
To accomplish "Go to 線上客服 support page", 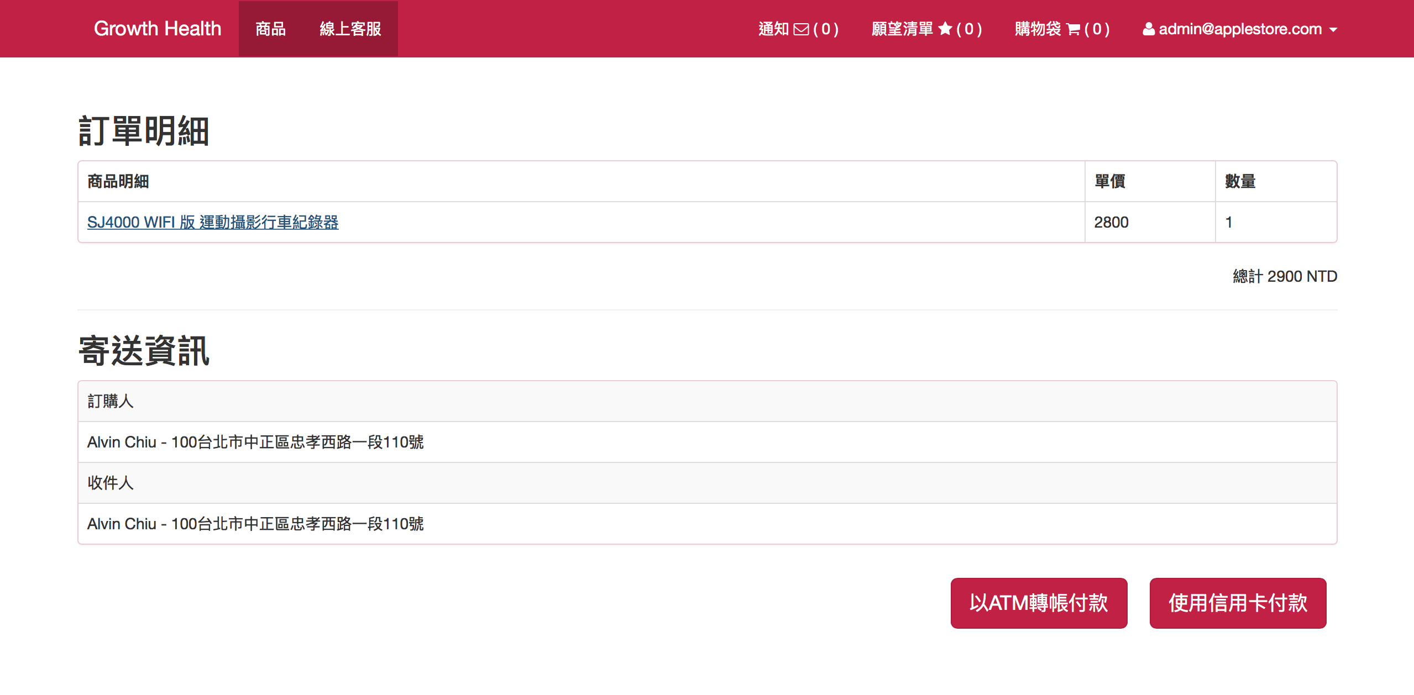I will pyautogui.click(x=350, y=29).
